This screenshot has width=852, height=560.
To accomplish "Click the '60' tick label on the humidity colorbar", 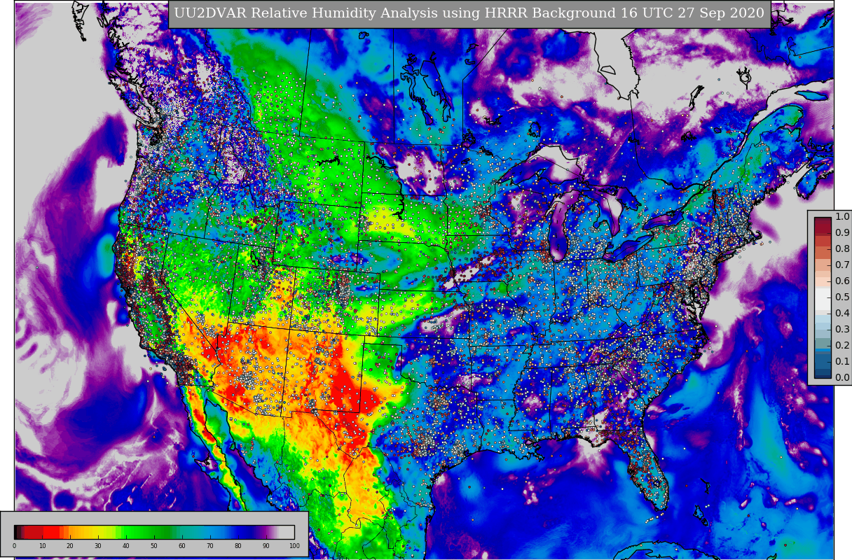I will 182,546.
